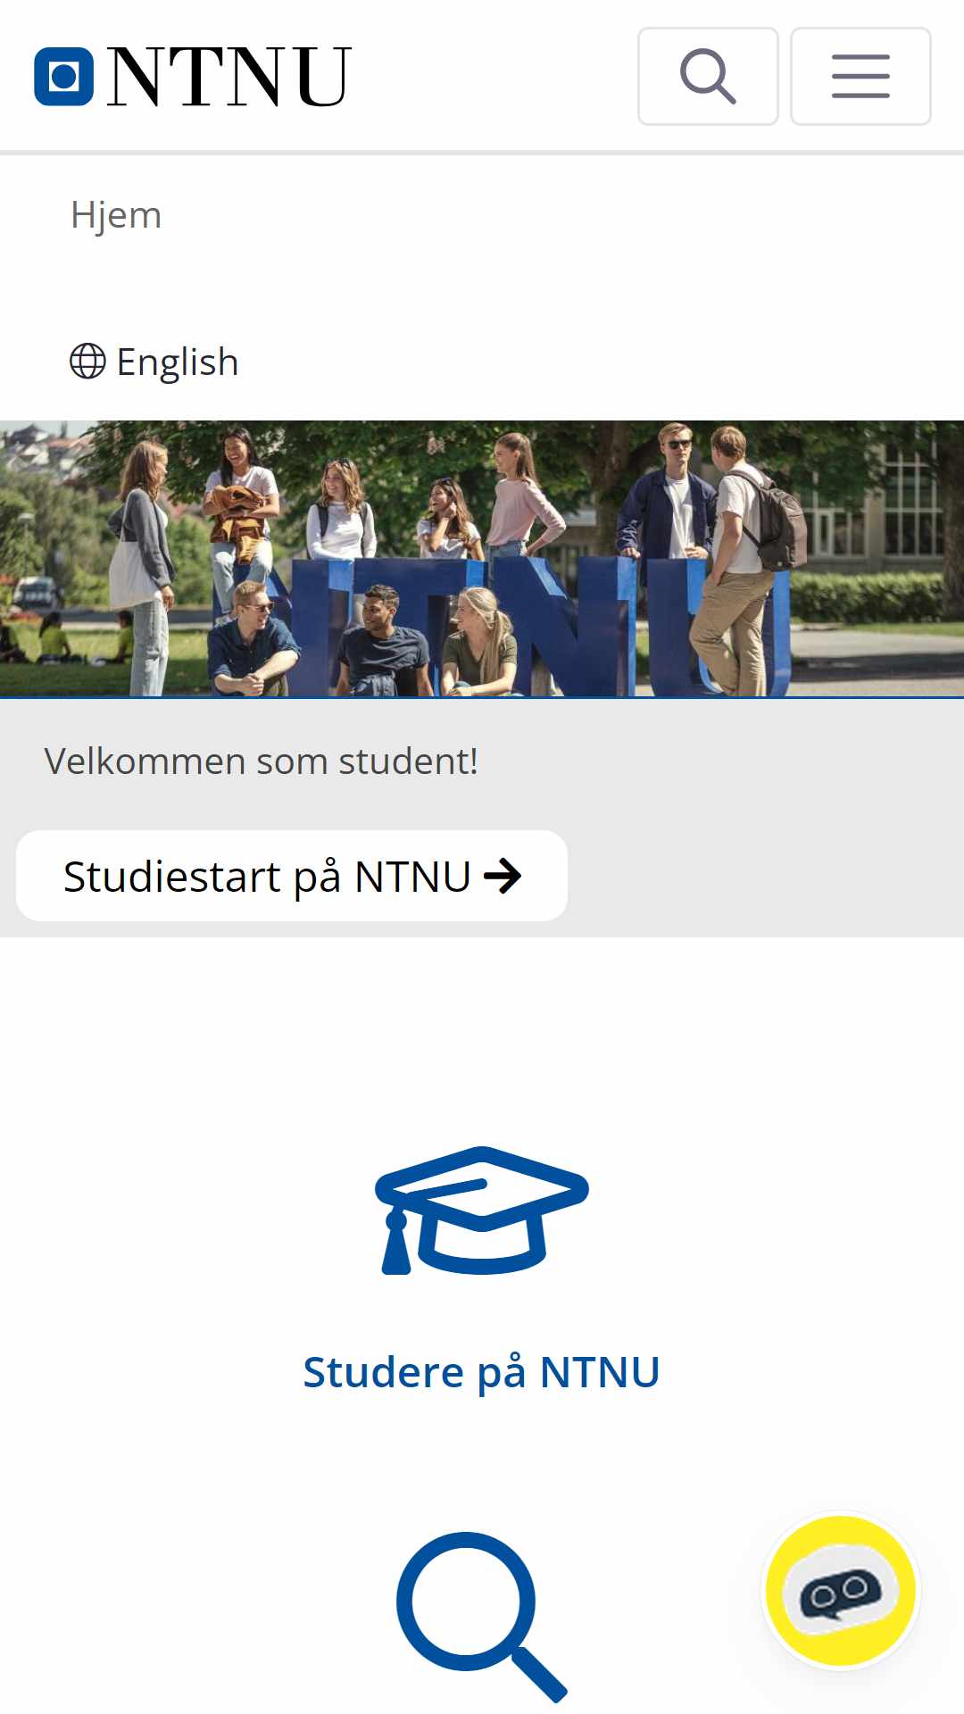Open the search via header magnifier icon

[708, 76]
